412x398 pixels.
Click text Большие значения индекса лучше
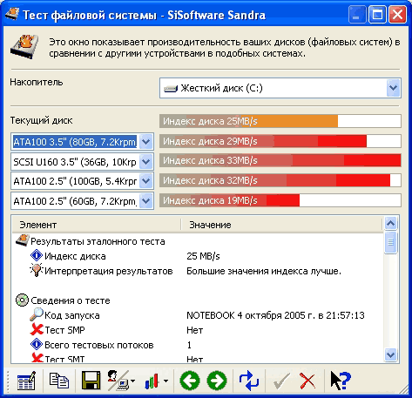[264, 271]
